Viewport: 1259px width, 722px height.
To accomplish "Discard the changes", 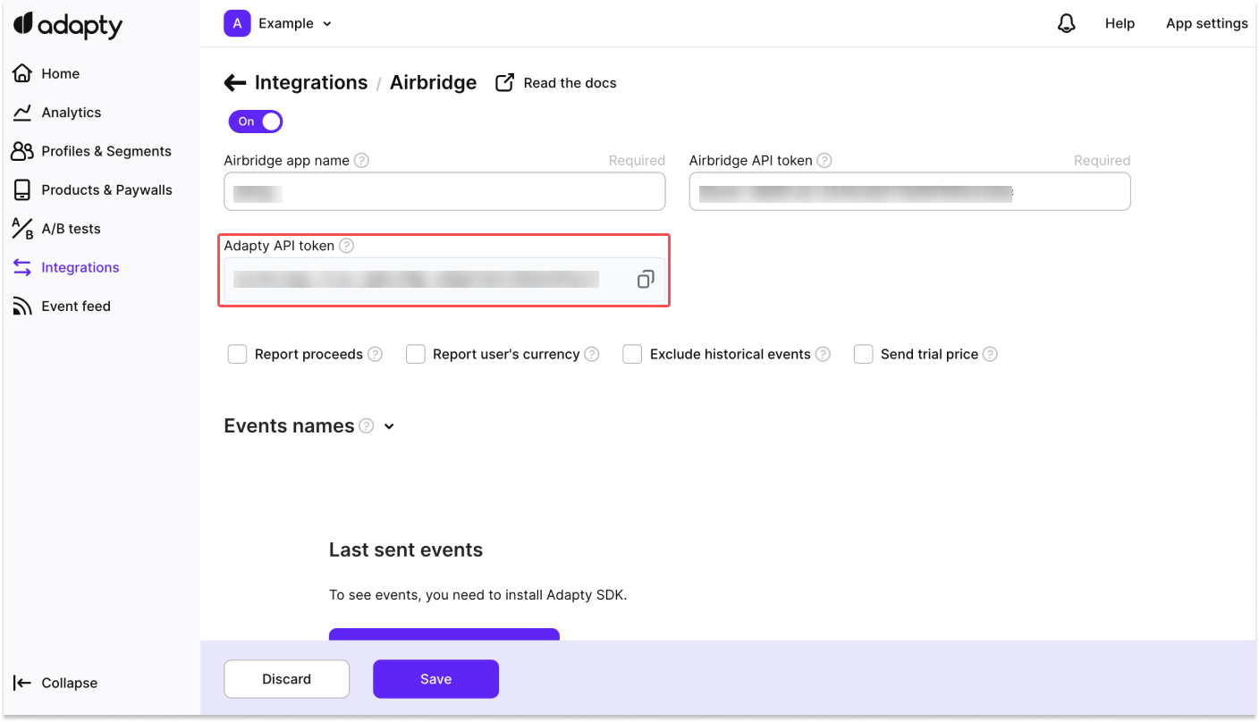I will (x=286, y=679).
